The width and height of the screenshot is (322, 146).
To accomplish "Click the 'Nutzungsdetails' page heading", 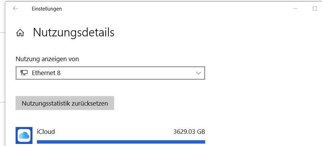I will [73, 33].
